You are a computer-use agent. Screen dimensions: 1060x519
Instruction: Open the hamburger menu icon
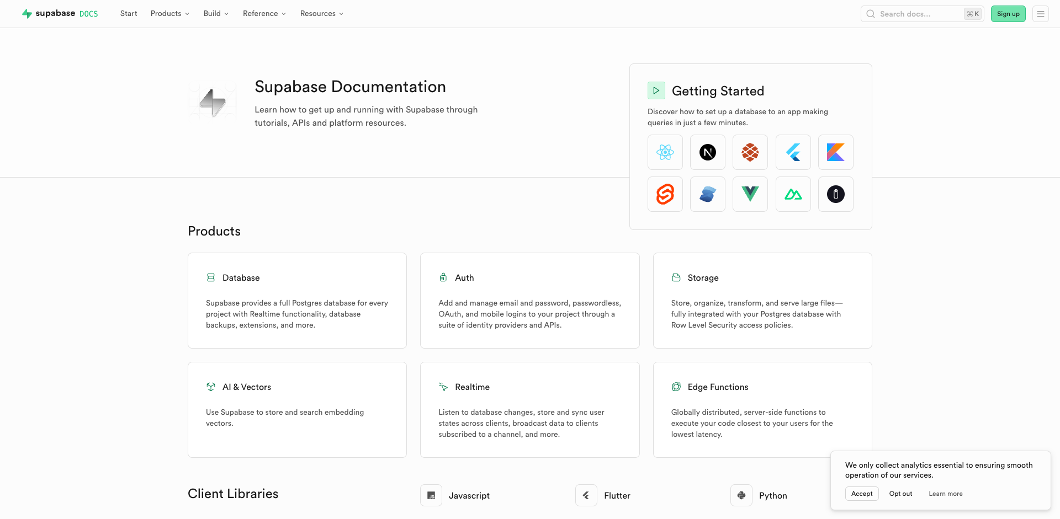(x=1040, y=14)
